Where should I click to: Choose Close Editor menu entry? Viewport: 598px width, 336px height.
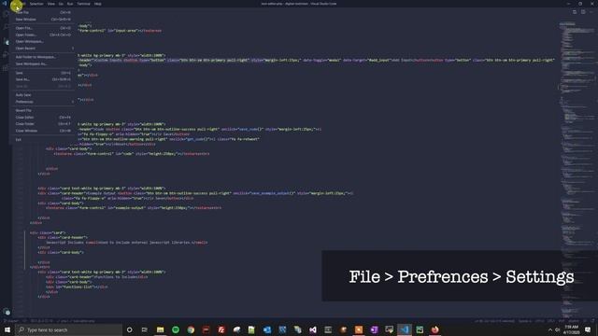pyautogui.click(x=42, y=118)
